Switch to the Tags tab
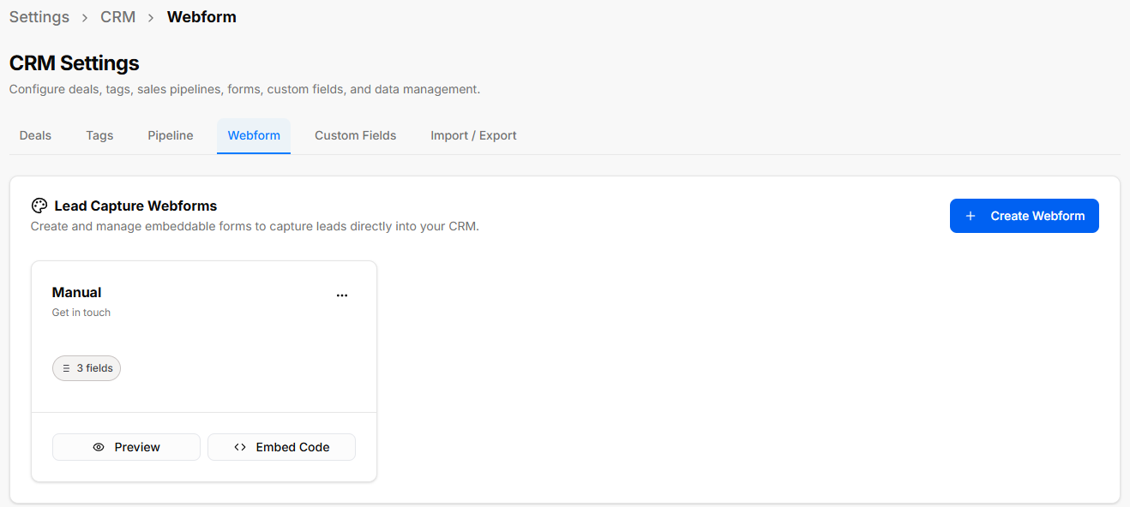 99,135
